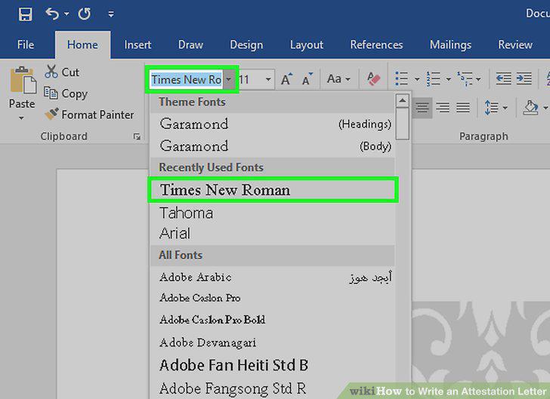Open the Design tab
Image resolution: width=550 pixels, height=399 pixels.
point(246,45)
